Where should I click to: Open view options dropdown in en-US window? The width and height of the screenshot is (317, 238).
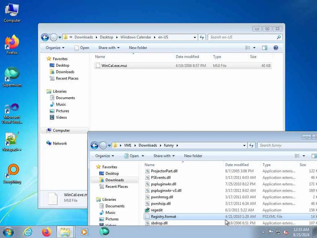(254, 48)
